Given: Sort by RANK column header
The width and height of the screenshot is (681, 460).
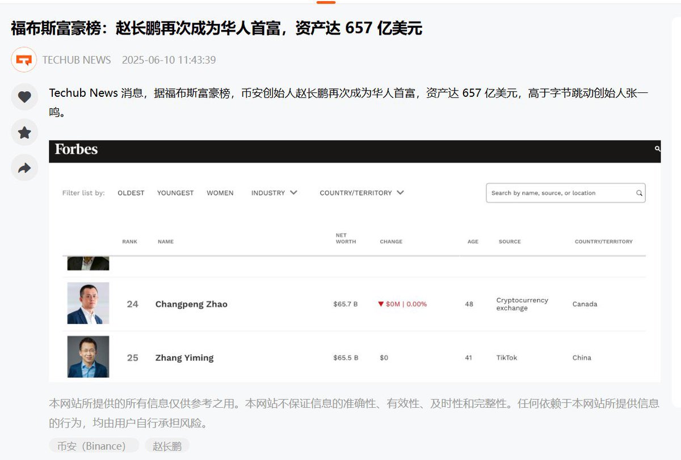Looking at the screenshot, I should (x=129, y=241).
